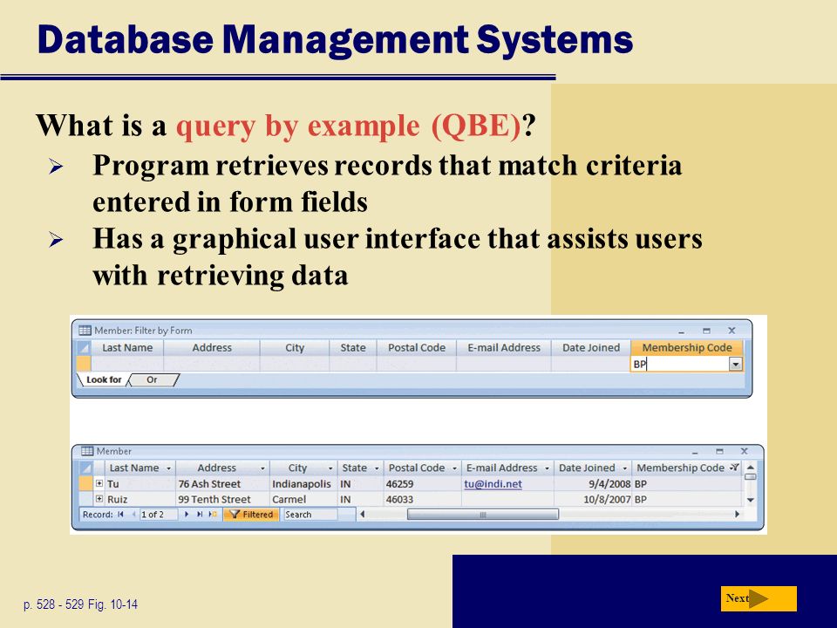Image resolution: width=837 pixels, height=628 pixels.
Task: Click the Search box in record navigator
Action: pos(310,515)
